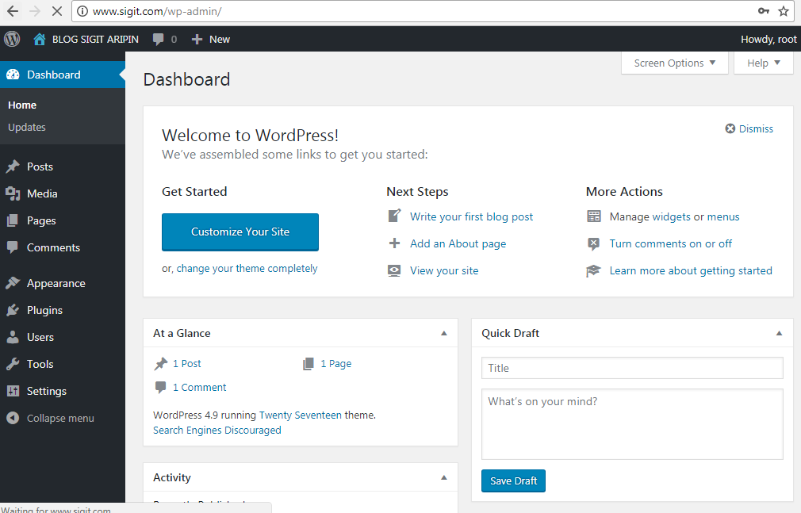
Task: Click the bubble icon beside 1 Comment
Action: (x=161, y=387)
